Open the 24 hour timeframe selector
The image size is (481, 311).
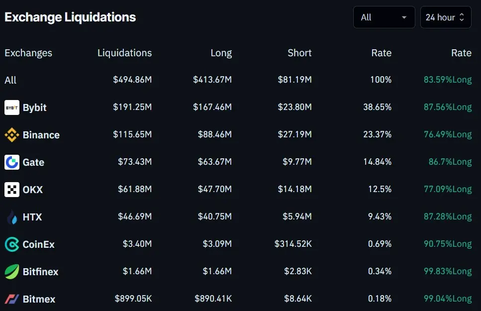point(445,17)
